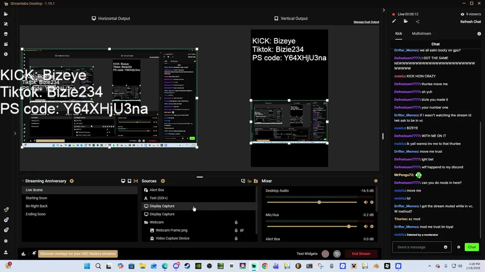The height and width of the screenshot is (272, 485).
Task: Select the Ending Soon scene
Action: click(80, 214)
